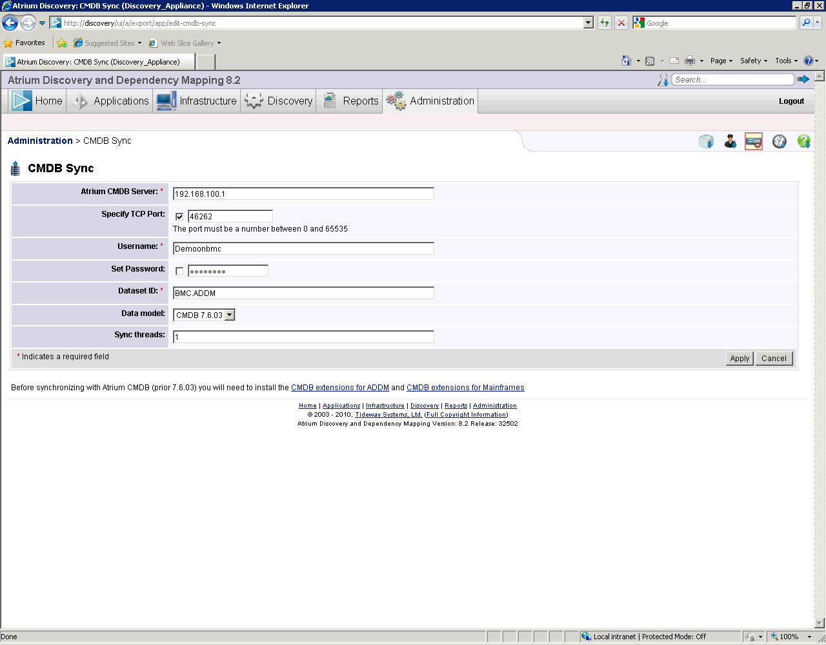This screenshot has height=645, width=826.
Task: Click the Infrastructure computer icon
Action: click(166, 101)
